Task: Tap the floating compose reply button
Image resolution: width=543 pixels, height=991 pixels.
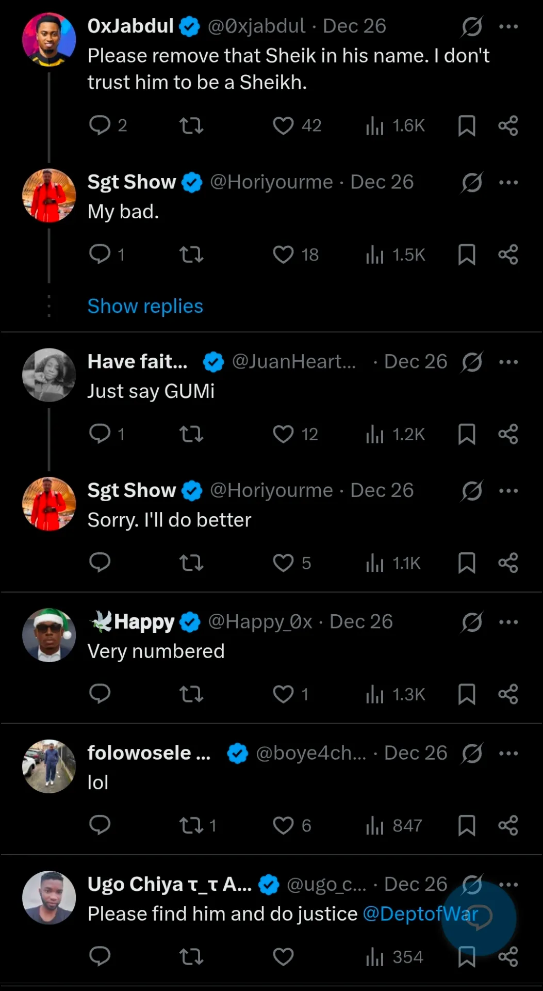Action: 479,919
